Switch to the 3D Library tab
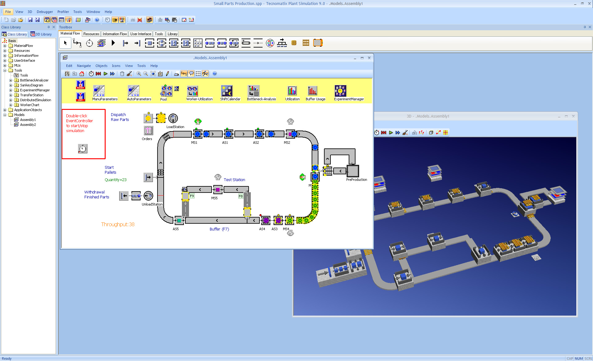The height and width of the screenshot is (361, 593). (41, 34)
